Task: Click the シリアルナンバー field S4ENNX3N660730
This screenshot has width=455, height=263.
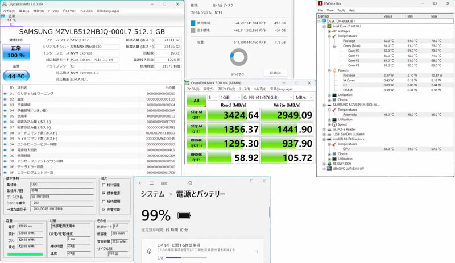Action: (x=94, y=47)
